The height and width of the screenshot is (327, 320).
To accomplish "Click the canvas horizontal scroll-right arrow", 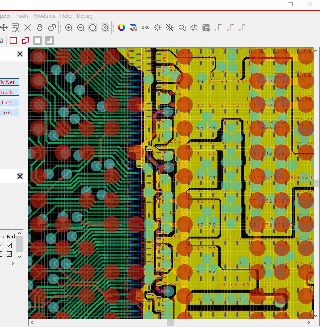I will tap(309, 322).
